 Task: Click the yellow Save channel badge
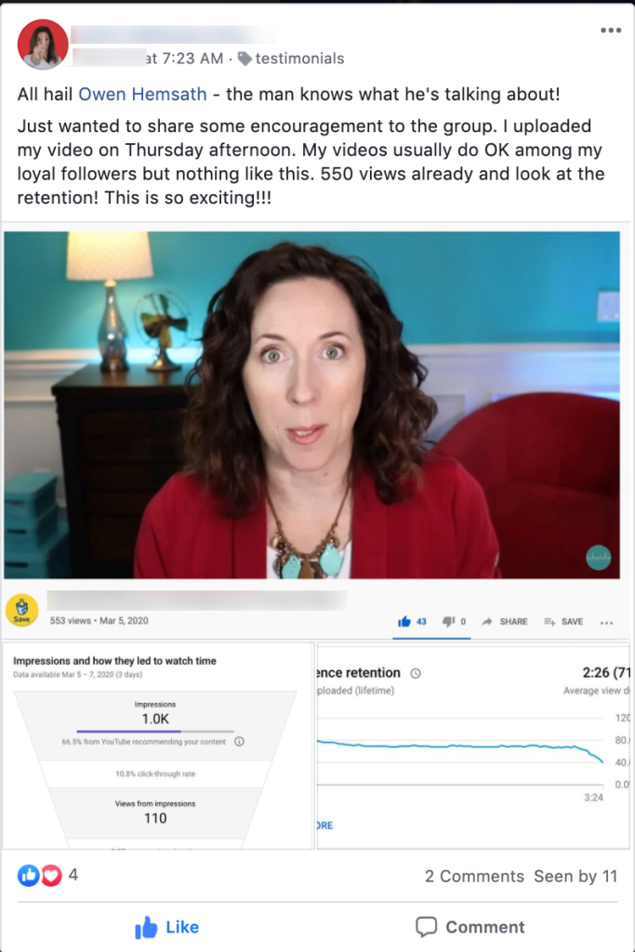[22, 610]
